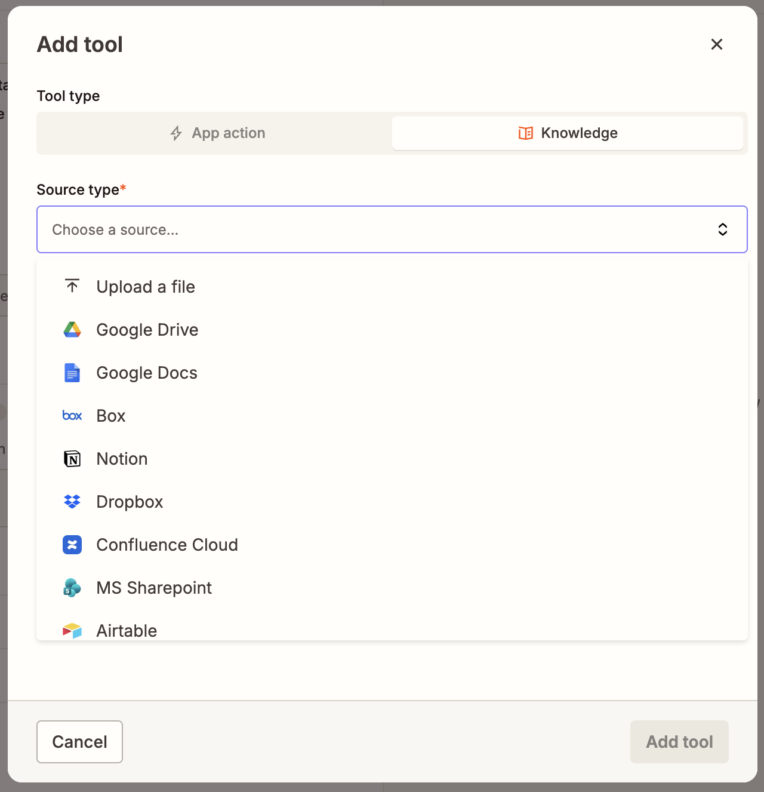Click the Confluence Cloud logo icon
Image resolution: width=764 pixels, height=792 pixels.
click(x=72, y=545)
